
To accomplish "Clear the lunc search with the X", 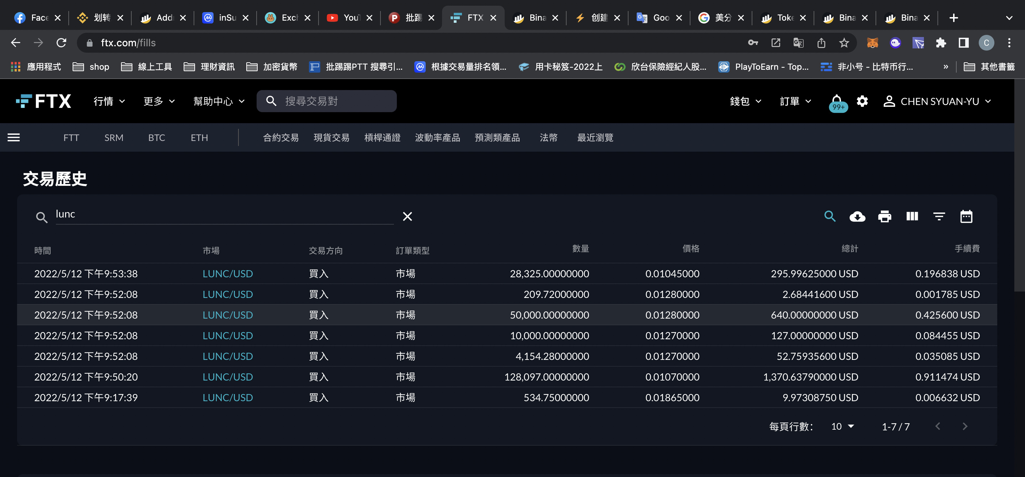I will coord(407,216).
